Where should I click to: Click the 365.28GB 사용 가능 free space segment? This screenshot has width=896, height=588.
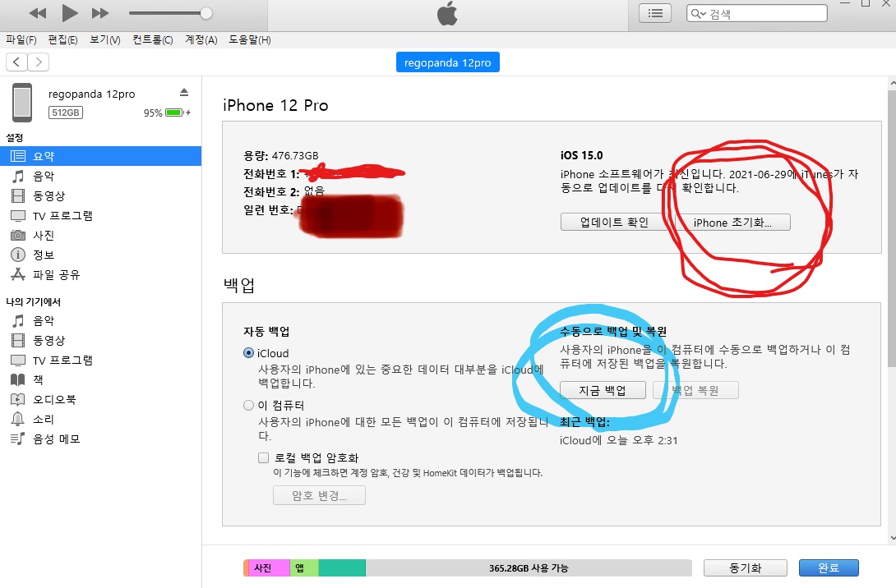pos(529,568)
